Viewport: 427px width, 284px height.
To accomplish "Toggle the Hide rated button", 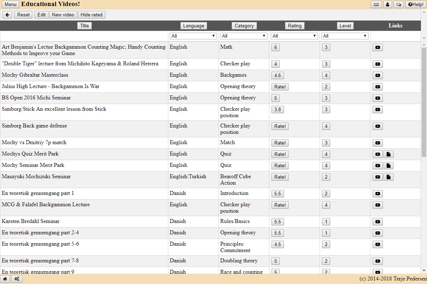I will (91, 15).
